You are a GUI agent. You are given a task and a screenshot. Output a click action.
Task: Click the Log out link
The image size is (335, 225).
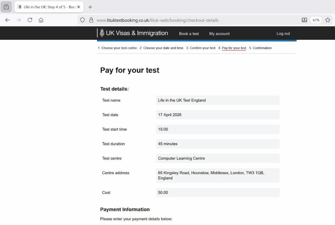pos(283,34)
